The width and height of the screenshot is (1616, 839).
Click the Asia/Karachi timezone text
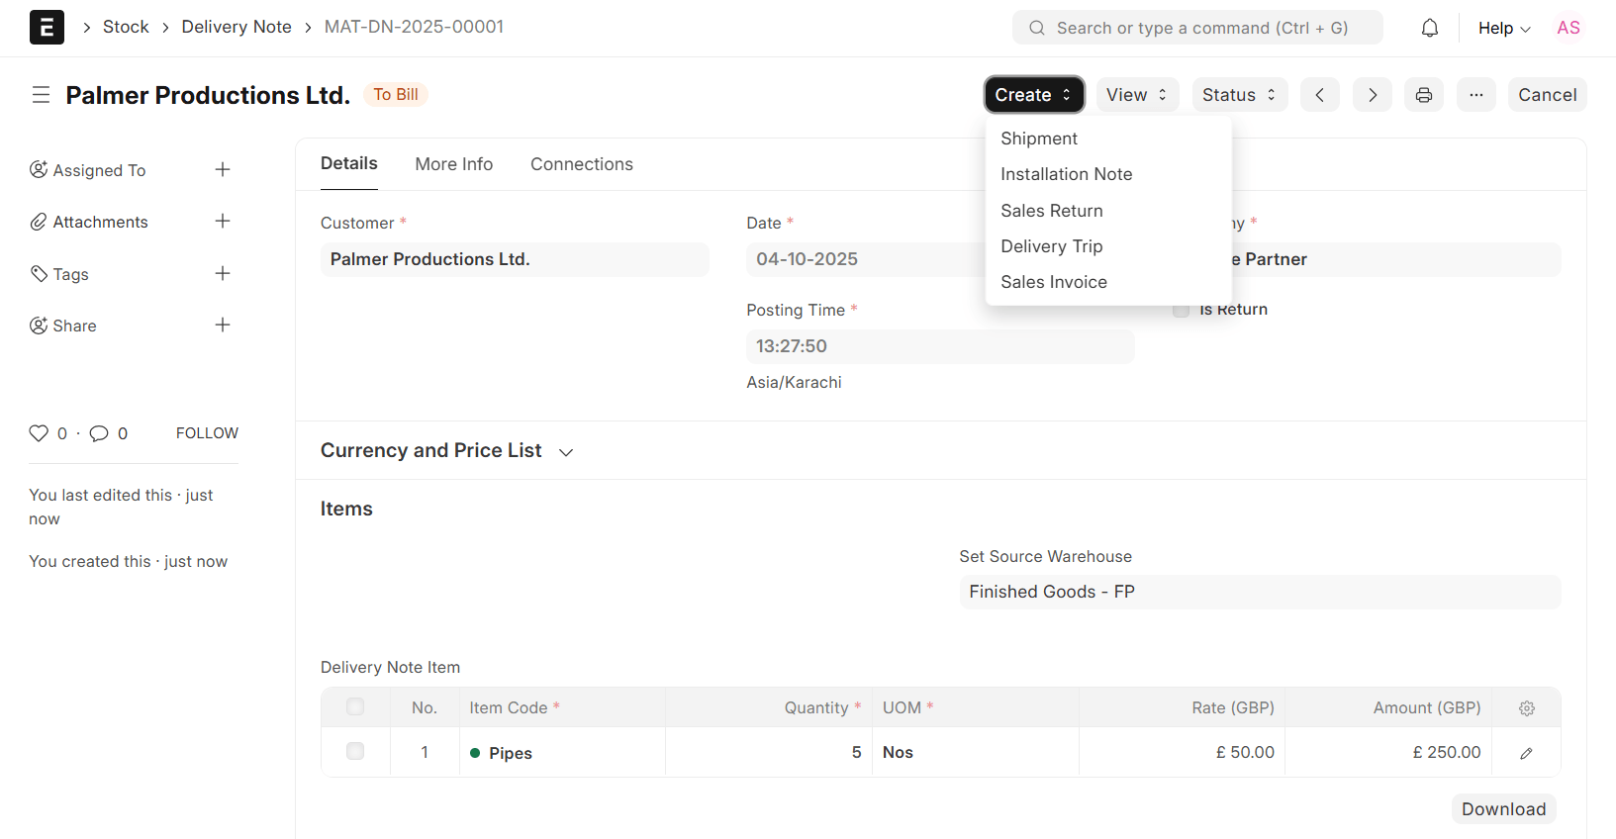tap(794, 382)
